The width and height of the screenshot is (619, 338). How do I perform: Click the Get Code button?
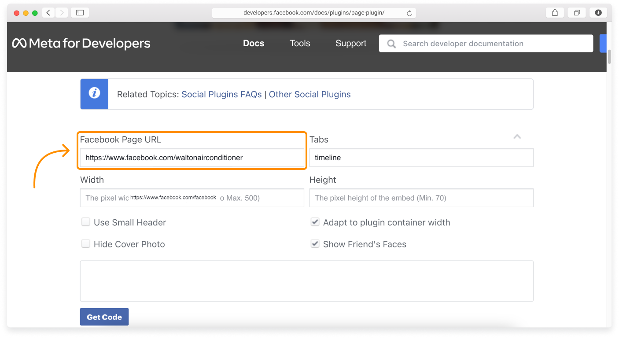(104, 317)
